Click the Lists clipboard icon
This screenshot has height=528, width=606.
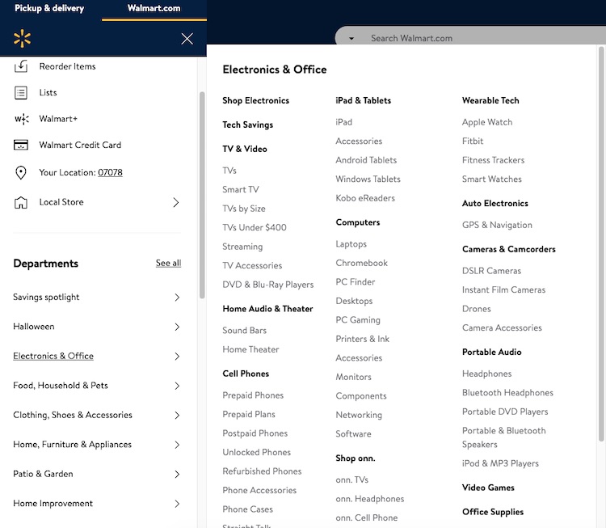coord(21,93)
